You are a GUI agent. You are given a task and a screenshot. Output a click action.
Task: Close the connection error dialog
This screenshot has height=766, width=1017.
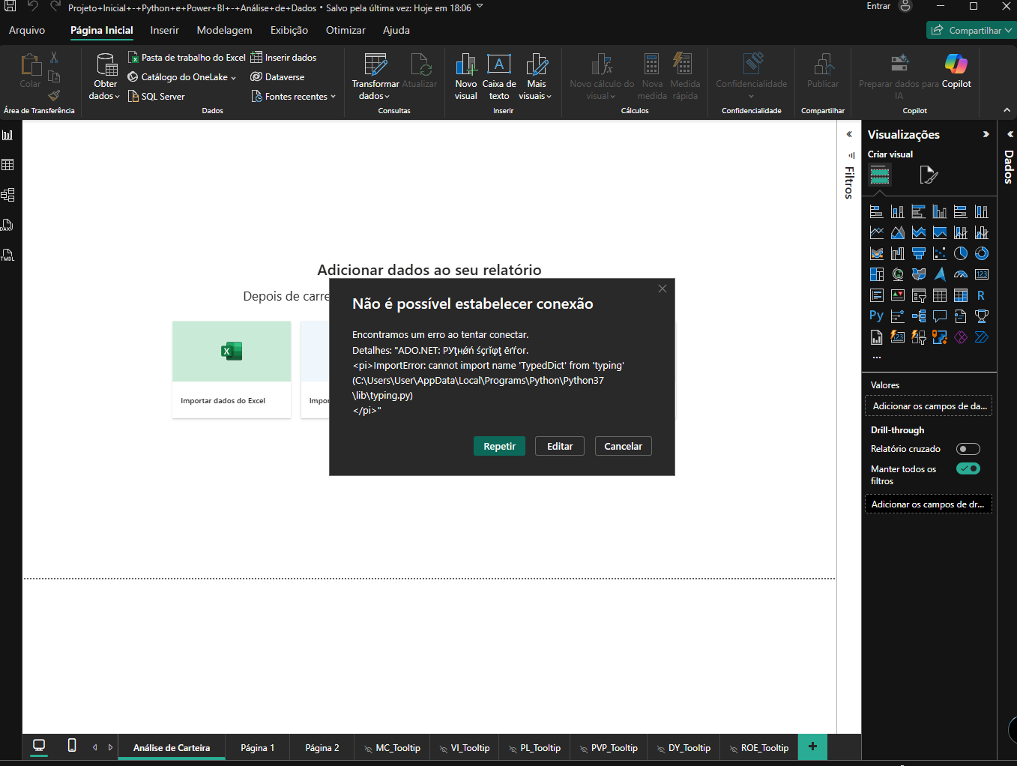[663, 289]
